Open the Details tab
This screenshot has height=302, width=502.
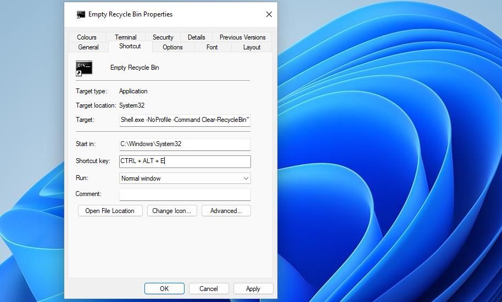pyautogui.click(x=196, y=37)
